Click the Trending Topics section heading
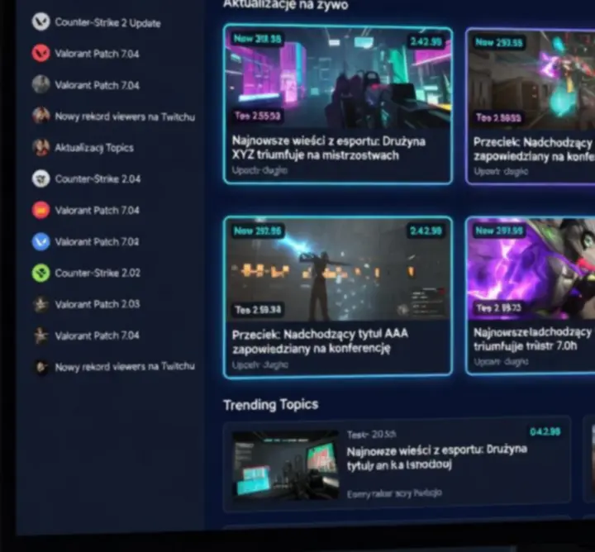 click(270, 405)
